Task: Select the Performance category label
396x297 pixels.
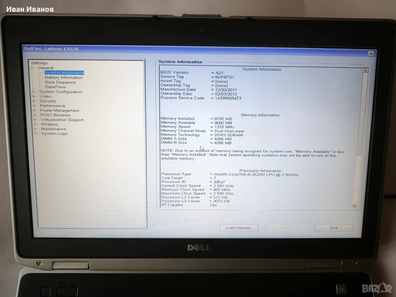Action: [x=53, y=106]
